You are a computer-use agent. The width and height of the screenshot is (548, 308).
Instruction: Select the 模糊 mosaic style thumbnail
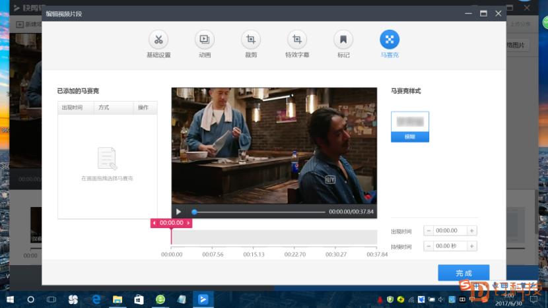[410, 127]
